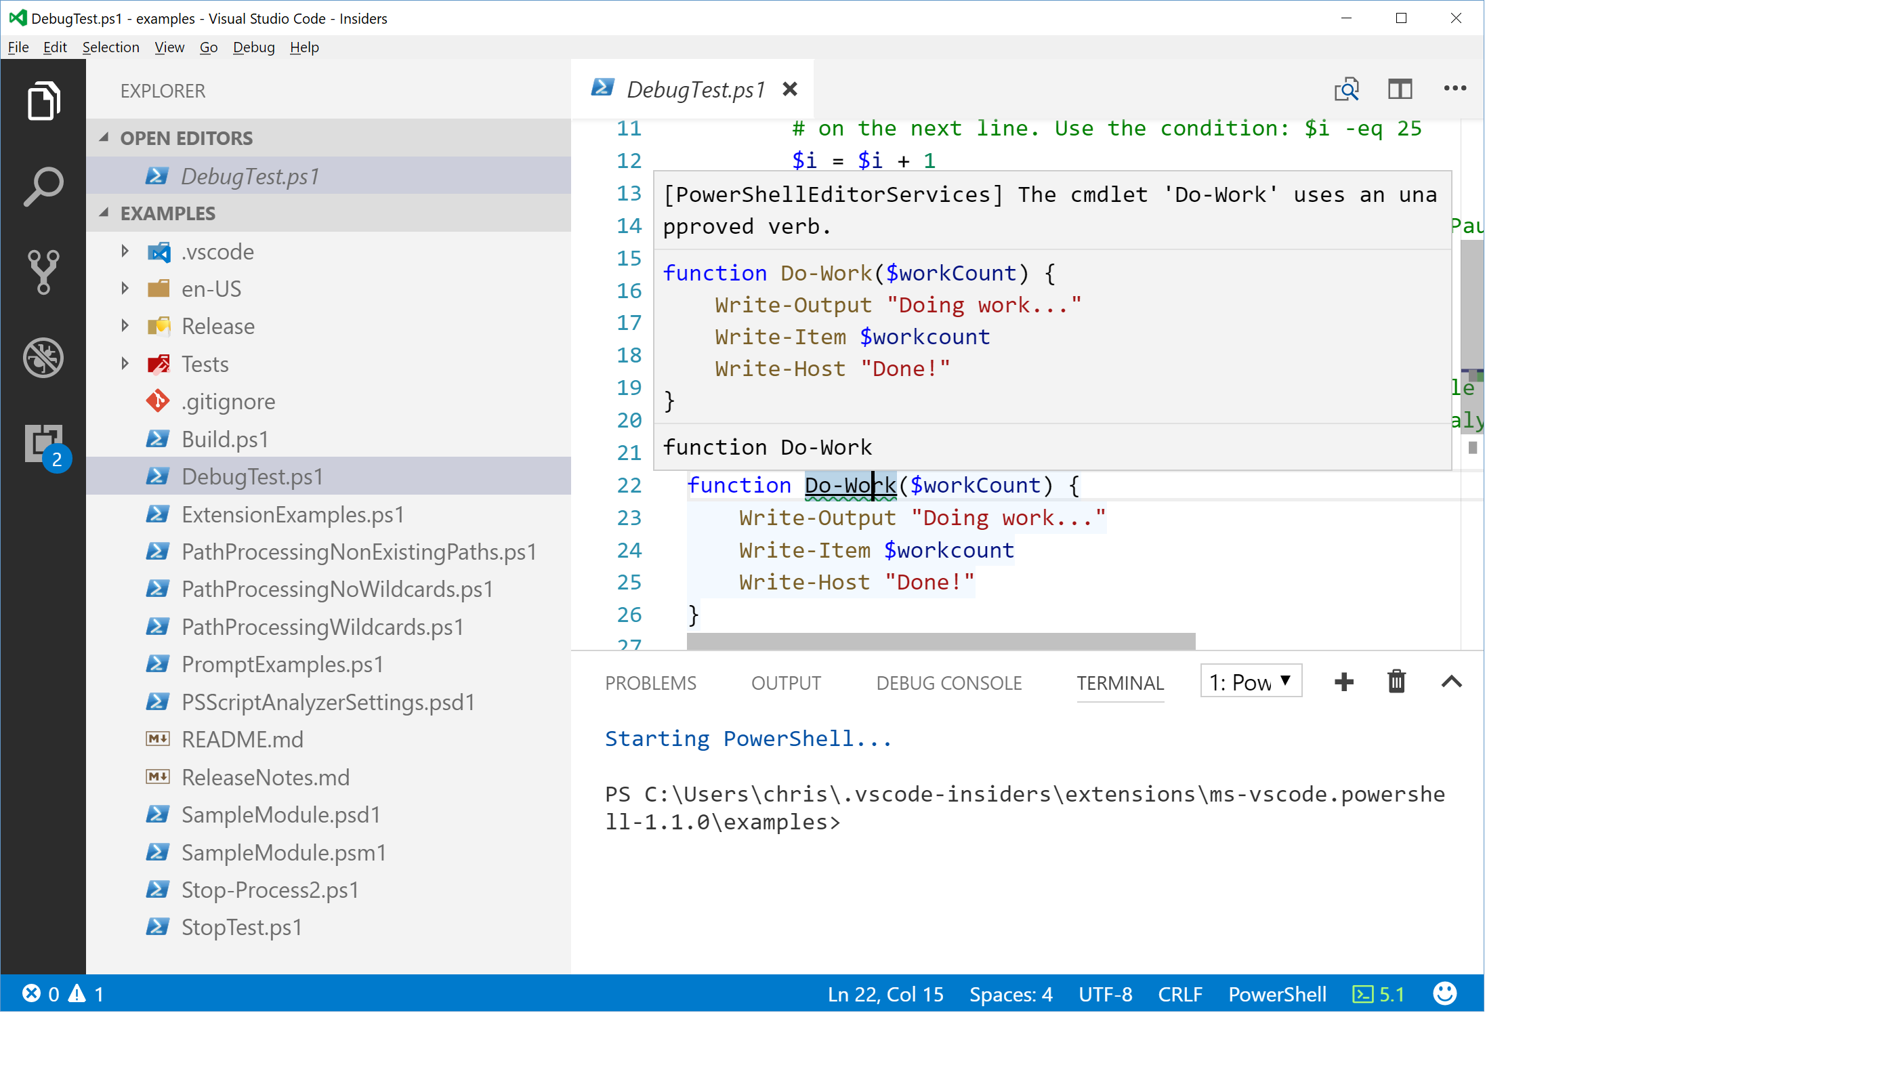Open PathProcessingNonExistingPaths.ps1

pyautogui.click(x=329, y=552)
